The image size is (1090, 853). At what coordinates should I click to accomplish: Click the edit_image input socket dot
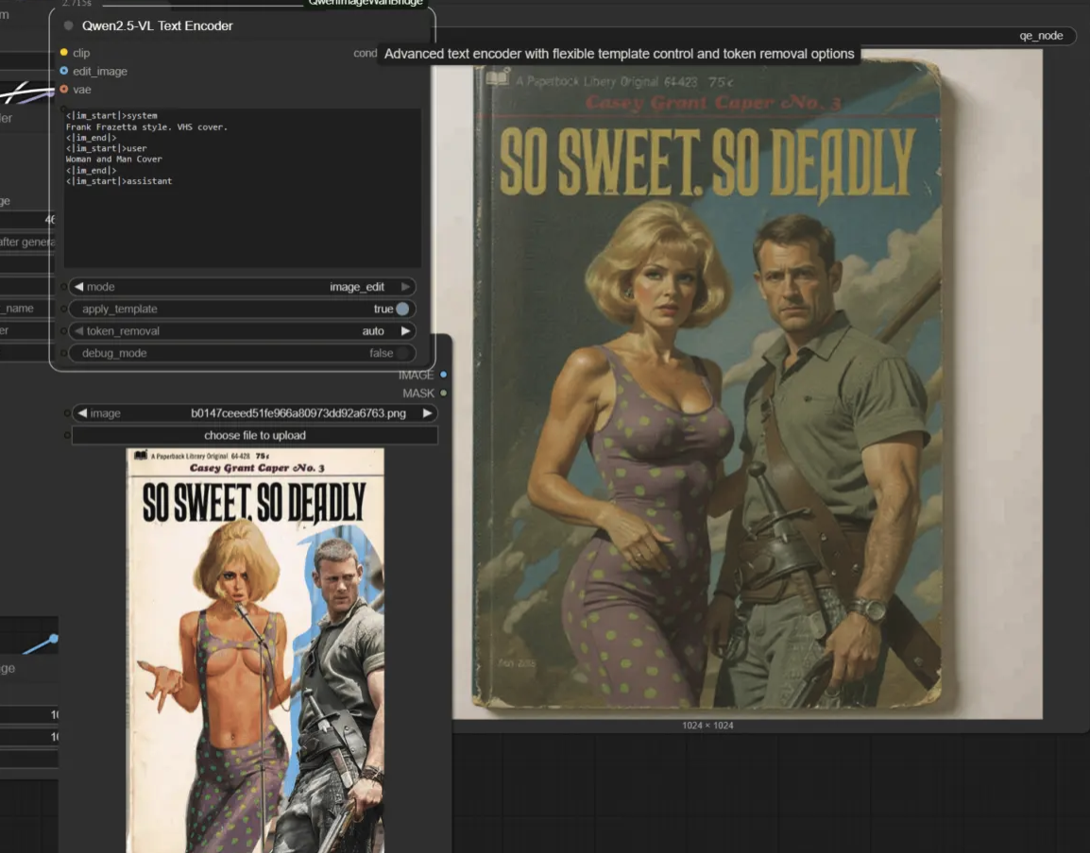pyautogui.click(x=64, y=71)
